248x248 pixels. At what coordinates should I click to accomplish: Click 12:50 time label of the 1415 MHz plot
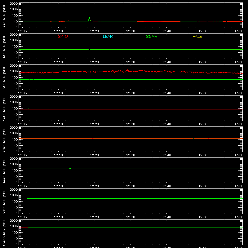[203, 124]
